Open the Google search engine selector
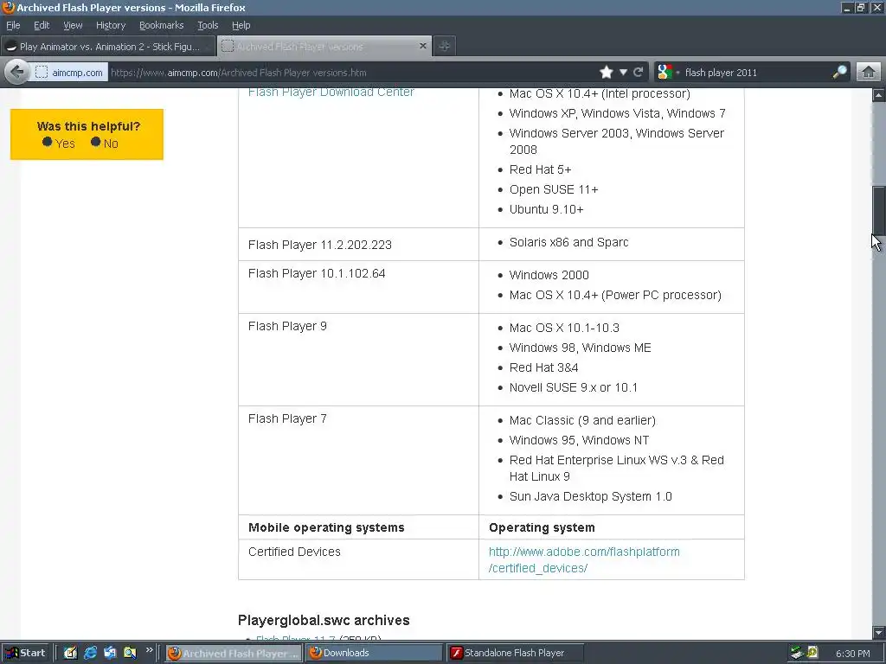The image size is (886, 664). pos(667,73)
